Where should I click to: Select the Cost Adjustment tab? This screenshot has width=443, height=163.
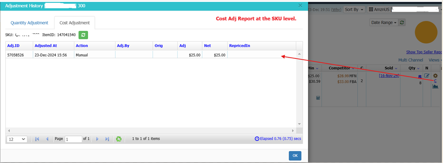[74, 23]
